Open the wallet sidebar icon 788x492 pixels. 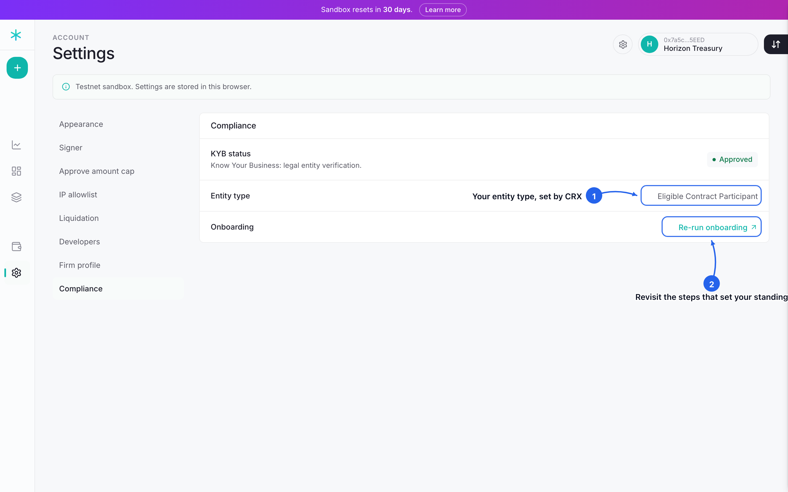[16, 246]
